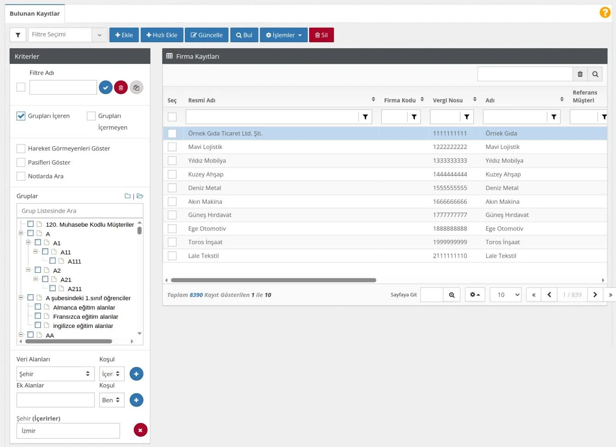Screen dimensions: 616x447
Task: Go to page with the Sayfaya Git magnifier
Action: (452, 295)
